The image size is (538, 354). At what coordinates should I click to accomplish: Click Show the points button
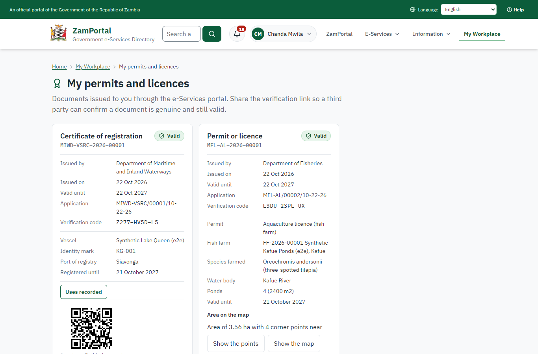pos(236,343)
